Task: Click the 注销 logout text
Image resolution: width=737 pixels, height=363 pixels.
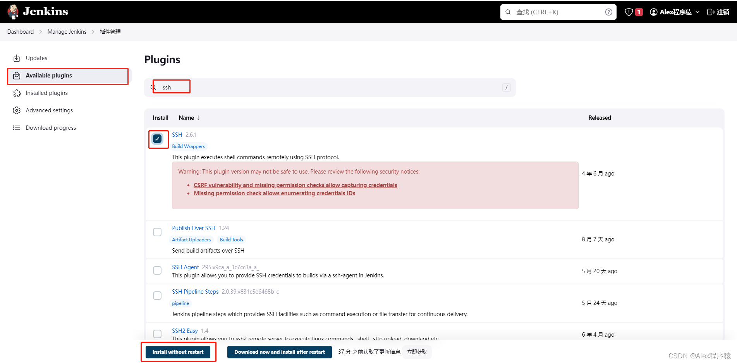Action: tap(723, 12)
